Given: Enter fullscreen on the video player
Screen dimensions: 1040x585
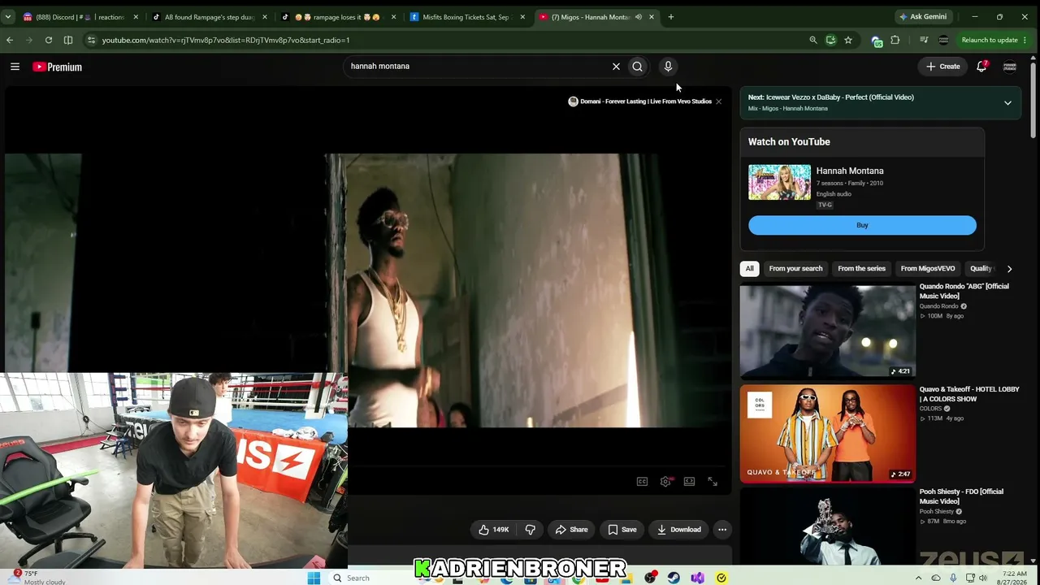Looking at the screenshot, I should [713, 482].
